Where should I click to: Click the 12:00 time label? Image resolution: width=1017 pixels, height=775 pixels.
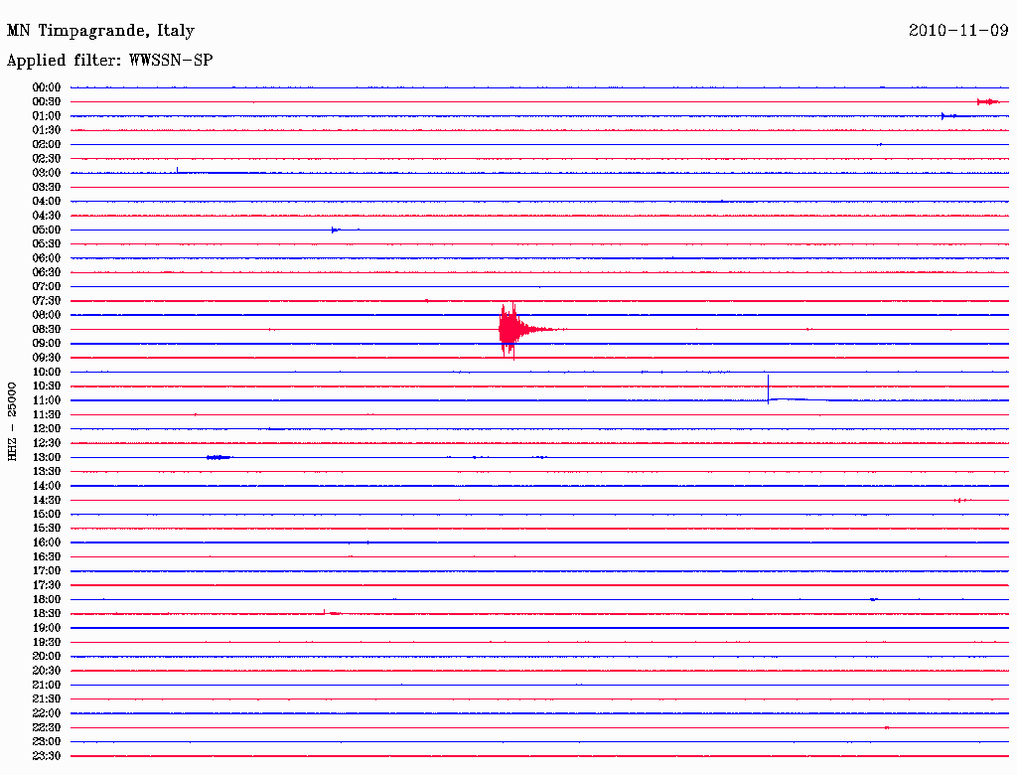click(x=47, y=429)
